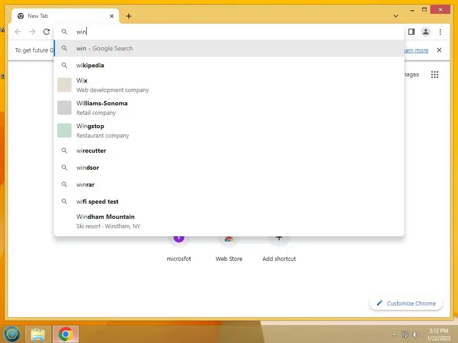The height and width of the screenshot is (343, 458).
Task: Select wifi speed test suggestion
Action: tap(229, 201)
